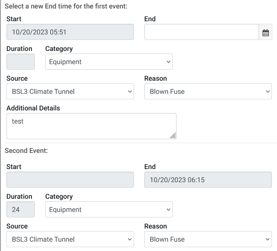Open the Second Event Category dropdown
Viewport: 277px width, 251px height.
[x=109, y=209]
